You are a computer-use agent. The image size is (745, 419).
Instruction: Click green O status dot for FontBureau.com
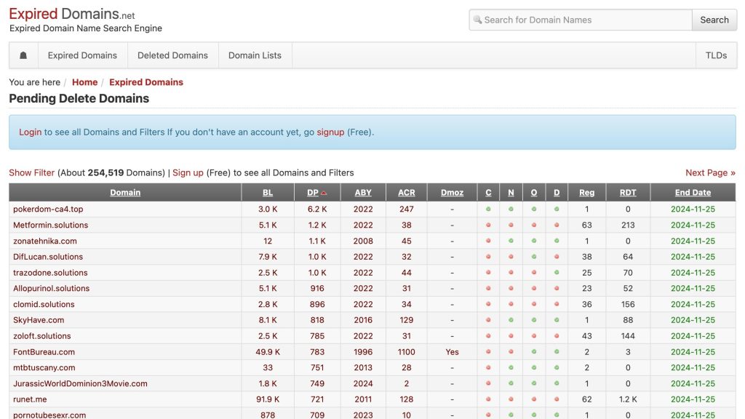tap(533, 352)
